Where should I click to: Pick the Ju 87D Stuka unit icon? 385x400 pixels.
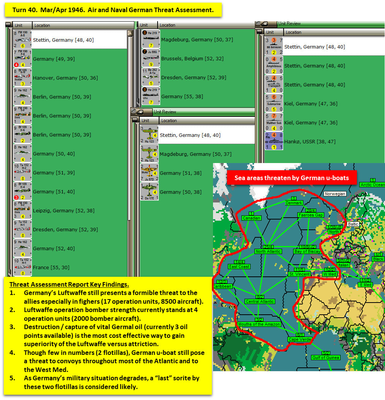point(150,173)
